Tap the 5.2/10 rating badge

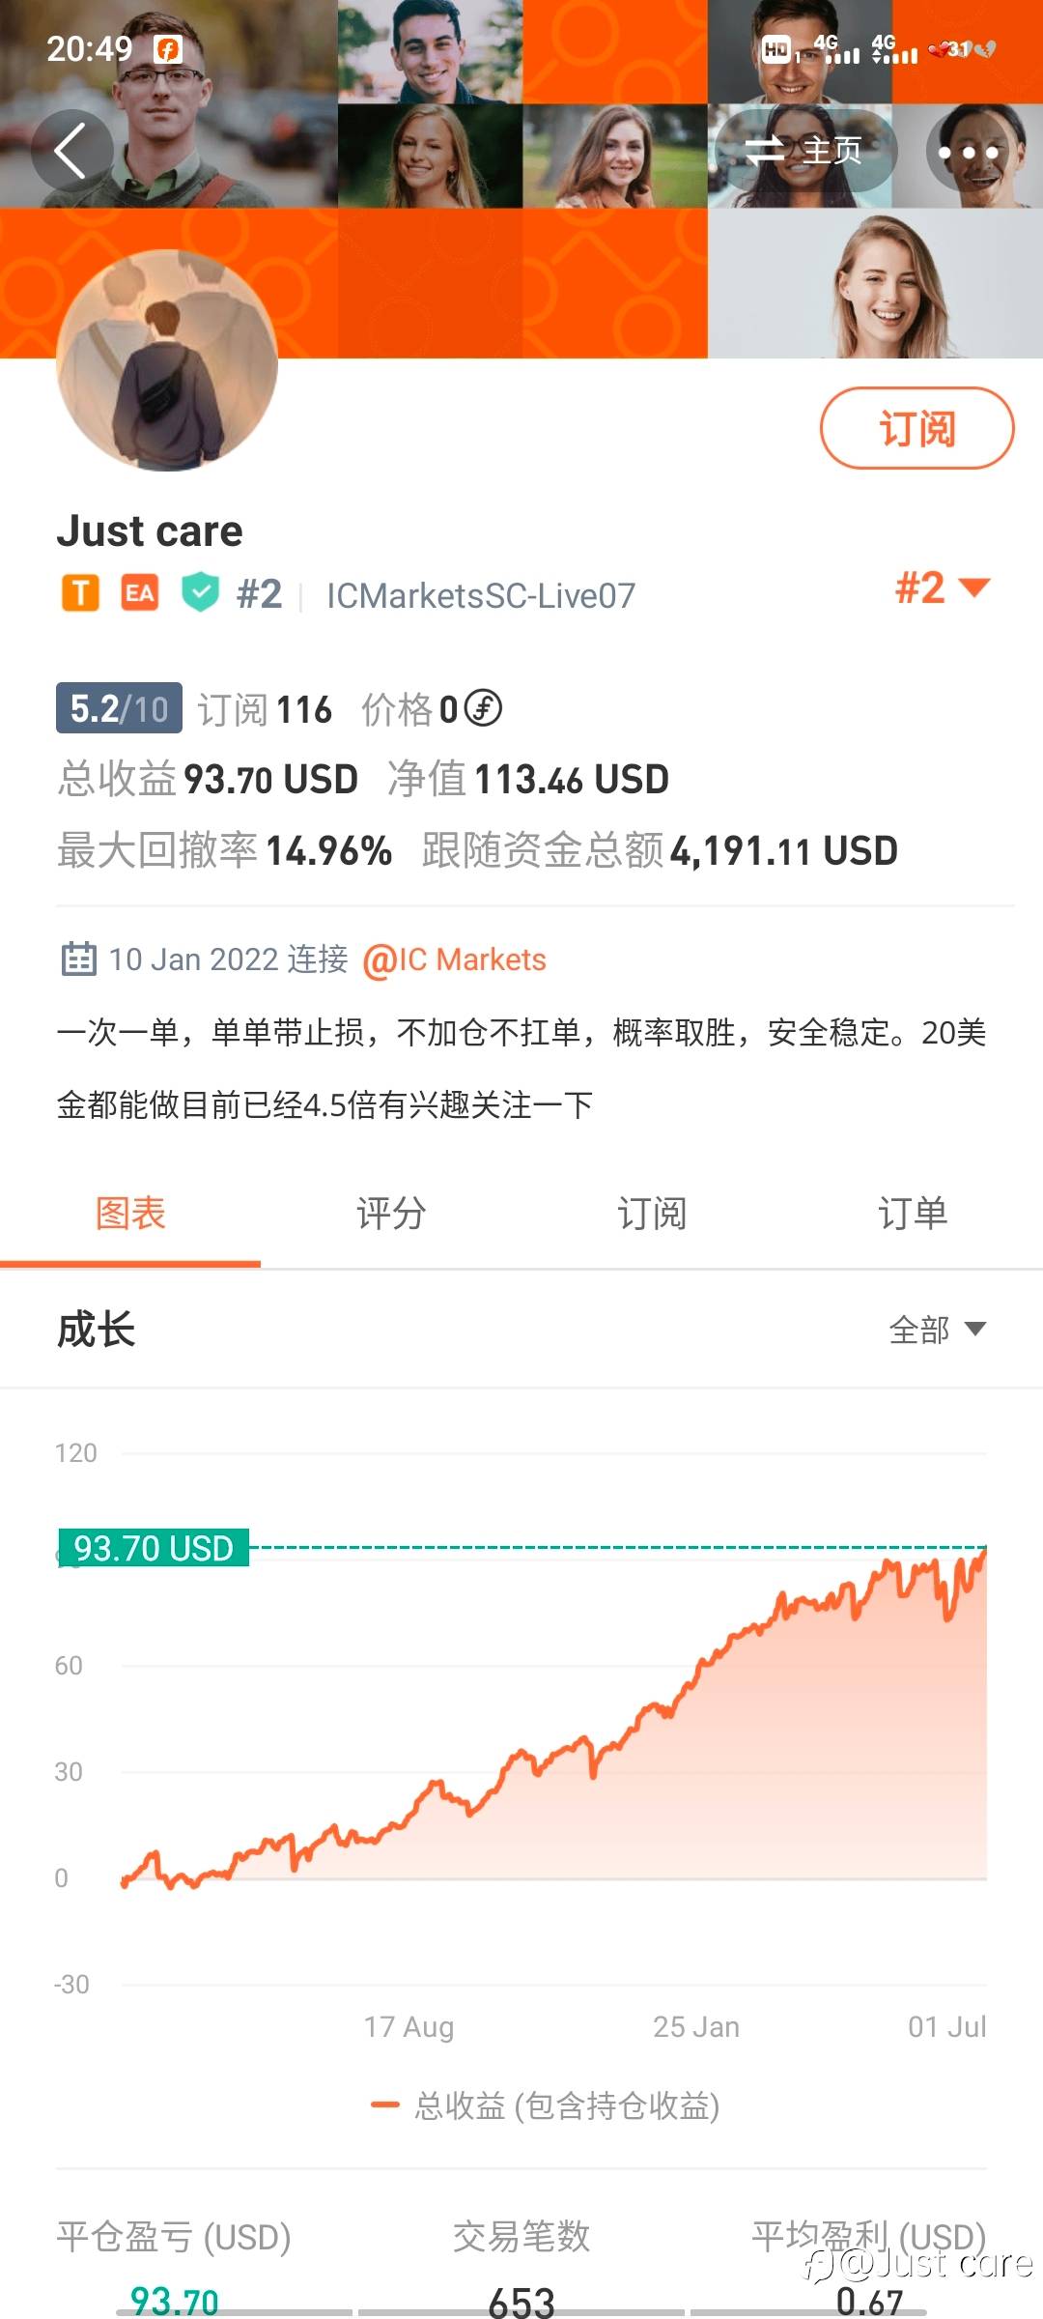pos(119,708)
